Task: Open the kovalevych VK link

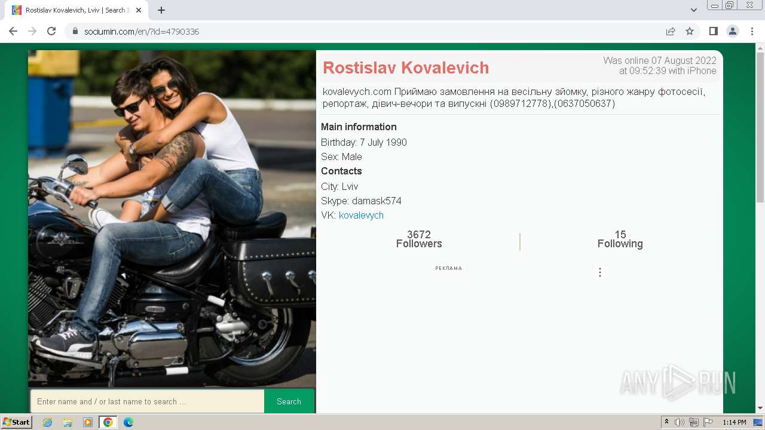Action: click(361, 215)
